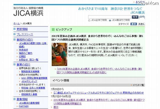Image resolution: width=160 pixels, height=109 pixels.
Task: Click arrow bullet before 広報誌
Action: tap(17, 56)
